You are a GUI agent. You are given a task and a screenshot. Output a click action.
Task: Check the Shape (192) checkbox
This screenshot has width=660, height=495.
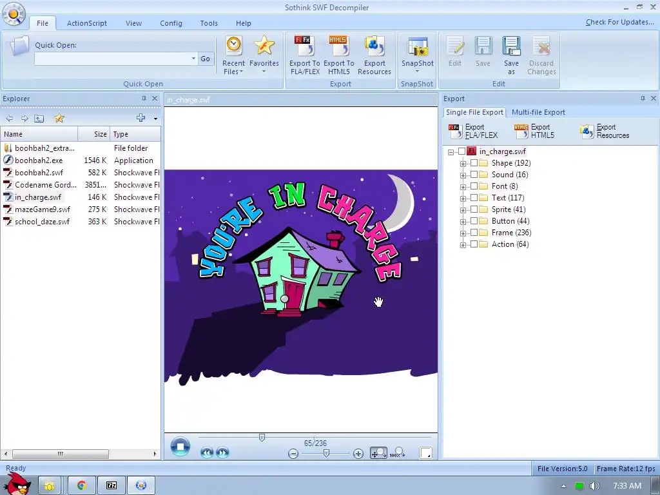(x=474, y=163)
